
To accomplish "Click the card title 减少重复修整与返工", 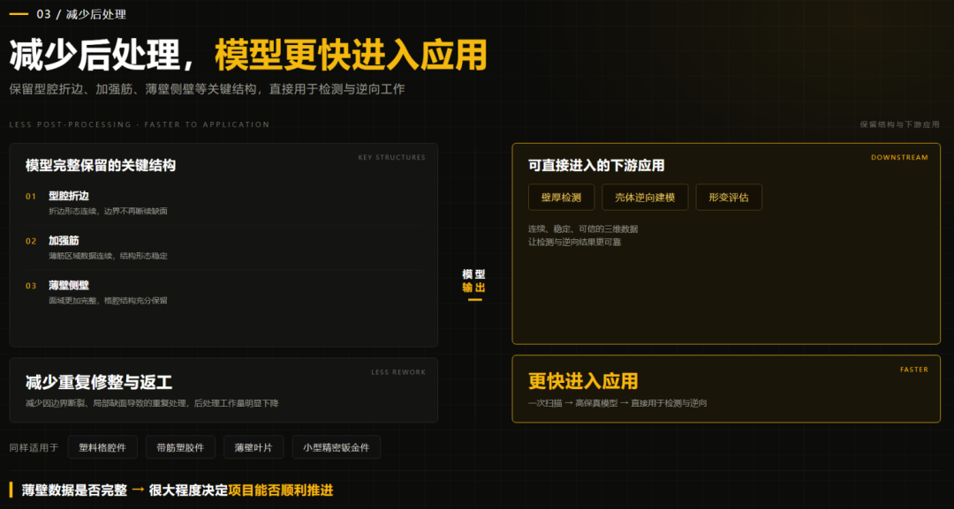I will [x=99, y=382].
